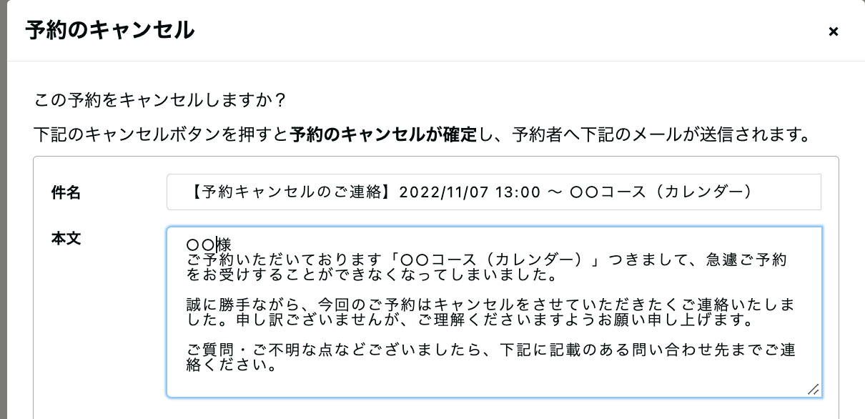This screenshot has width=865, height=419.
Task: Click the この予約をキャンセルしますか？ prompt text
Action: [159, 100]
